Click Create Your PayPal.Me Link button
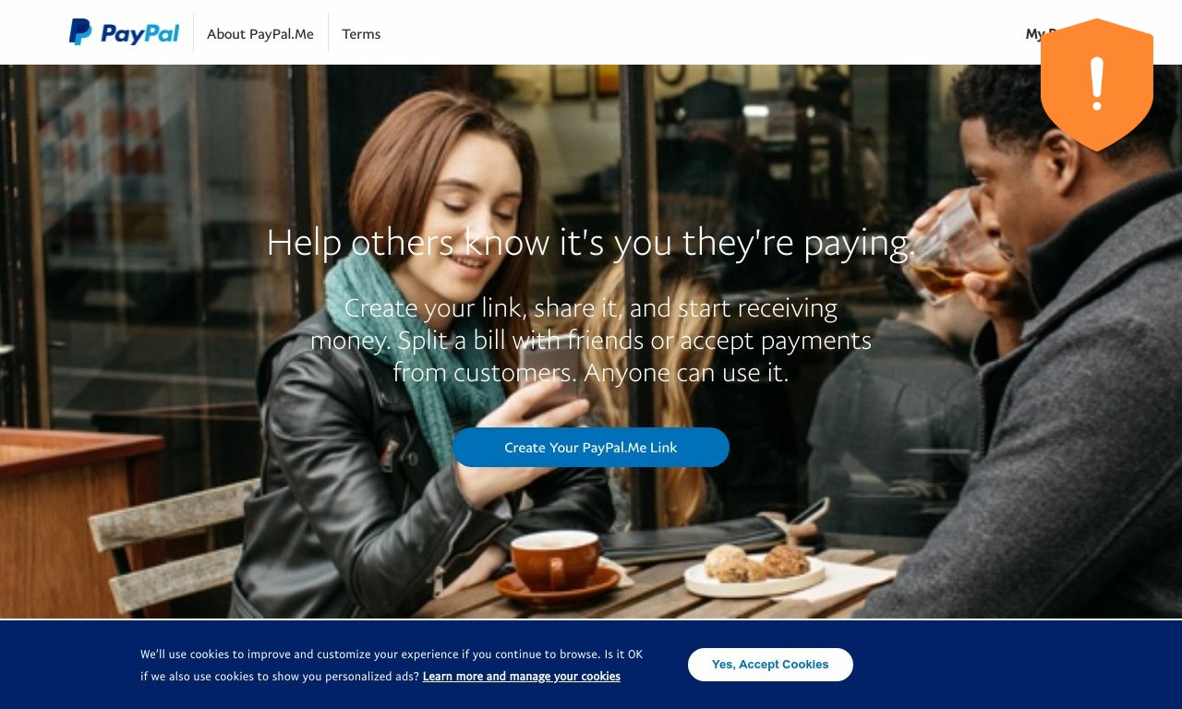Image resolution: width=1182 pixels, height=709 pixels. (591, 447)
